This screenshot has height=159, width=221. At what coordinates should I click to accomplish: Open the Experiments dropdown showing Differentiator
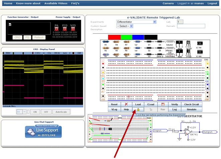[x=136, y=22]
